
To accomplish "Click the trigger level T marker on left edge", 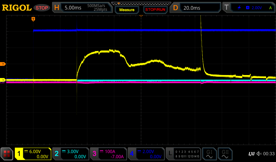I will pyautogui.click(x=3, y=64).
